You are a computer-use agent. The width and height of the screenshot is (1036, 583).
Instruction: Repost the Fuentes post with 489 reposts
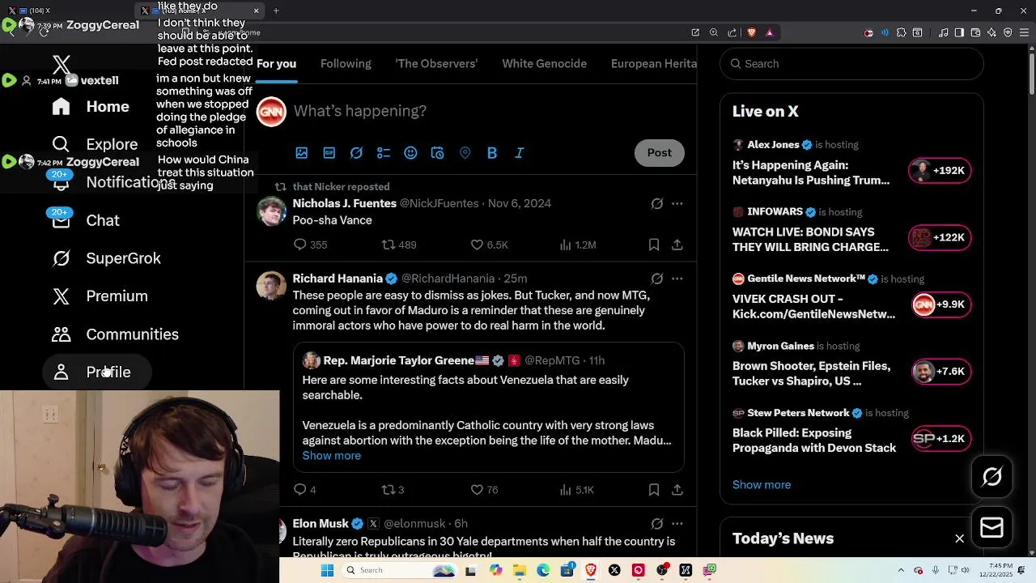pos(399,245)
